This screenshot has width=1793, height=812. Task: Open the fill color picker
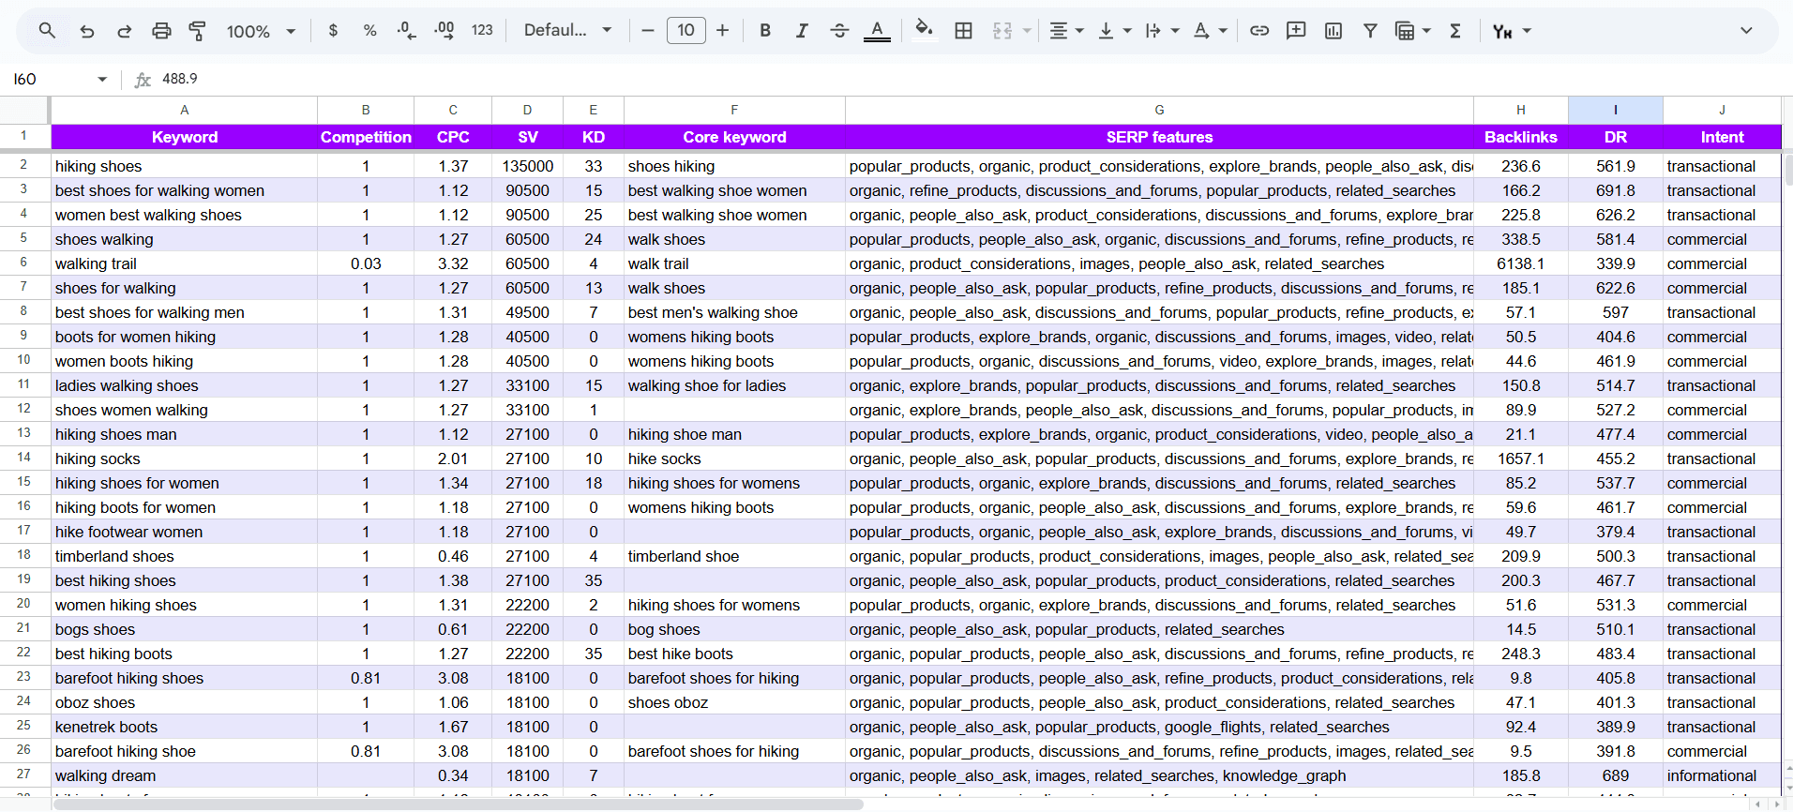924,31
